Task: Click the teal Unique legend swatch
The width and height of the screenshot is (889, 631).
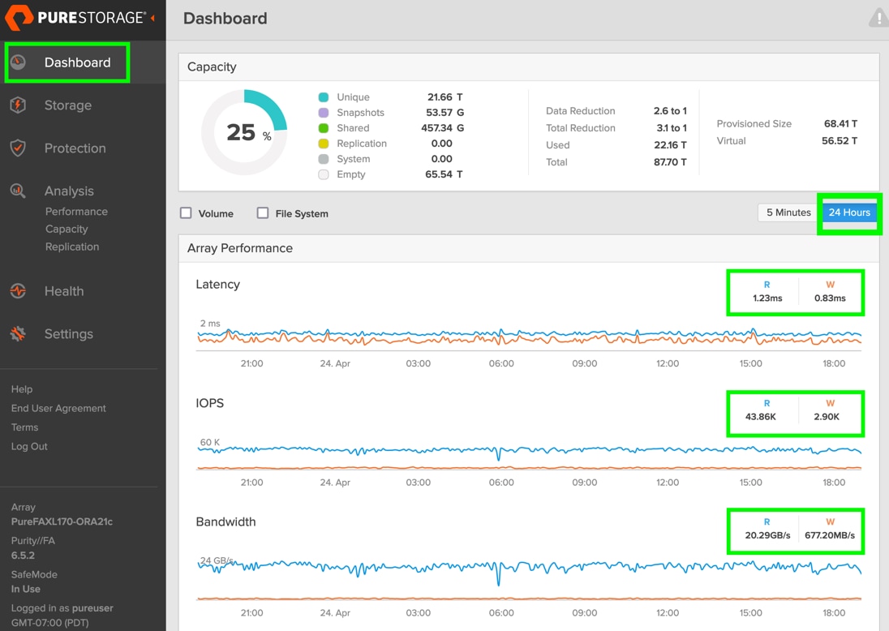Action: pyautogui.click(x=324, y=97)
